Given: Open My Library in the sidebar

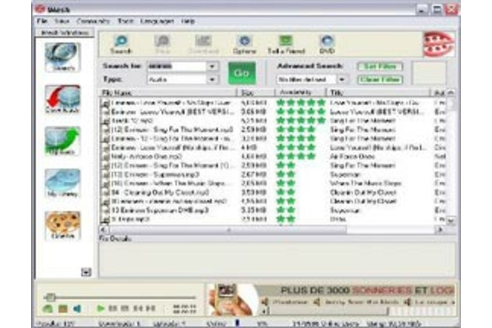Looking at the screenshot, I should tap(62, 183).
